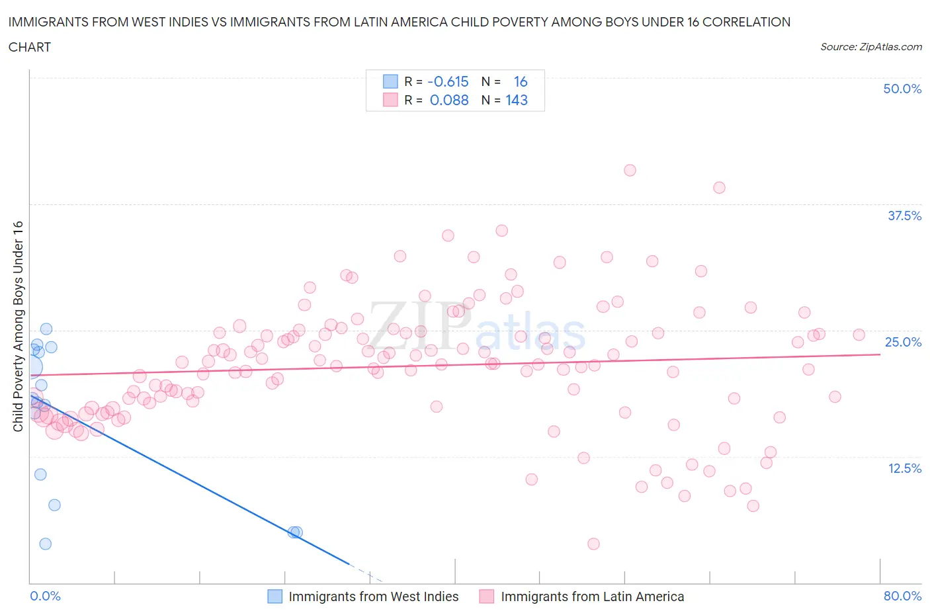This screenshot has width=930, height=615.
Task: Click the large blue bubble on the y-axis
Action: [x=31, y=368]
